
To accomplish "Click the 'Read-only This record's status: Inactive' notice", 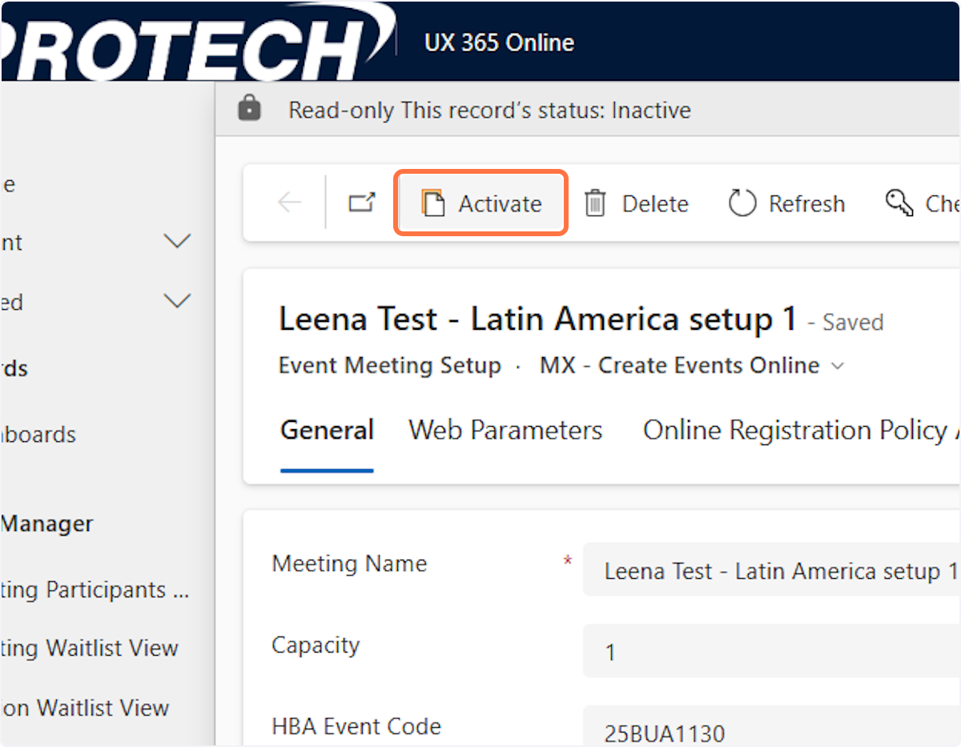I will tap(489, 109).
